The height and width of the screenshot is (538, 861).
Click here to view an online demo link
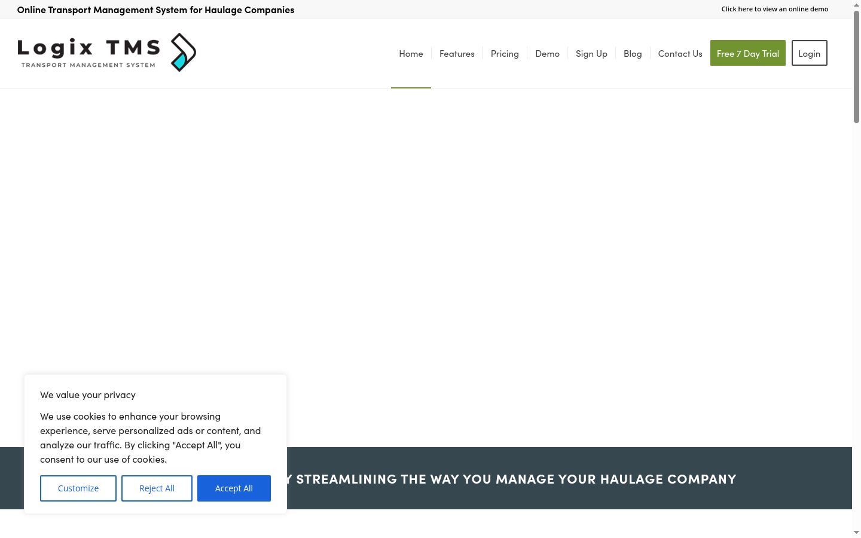point(774,9)
